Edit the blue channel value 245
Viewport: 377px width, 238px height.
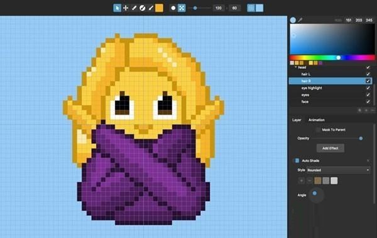click(369, 20)
